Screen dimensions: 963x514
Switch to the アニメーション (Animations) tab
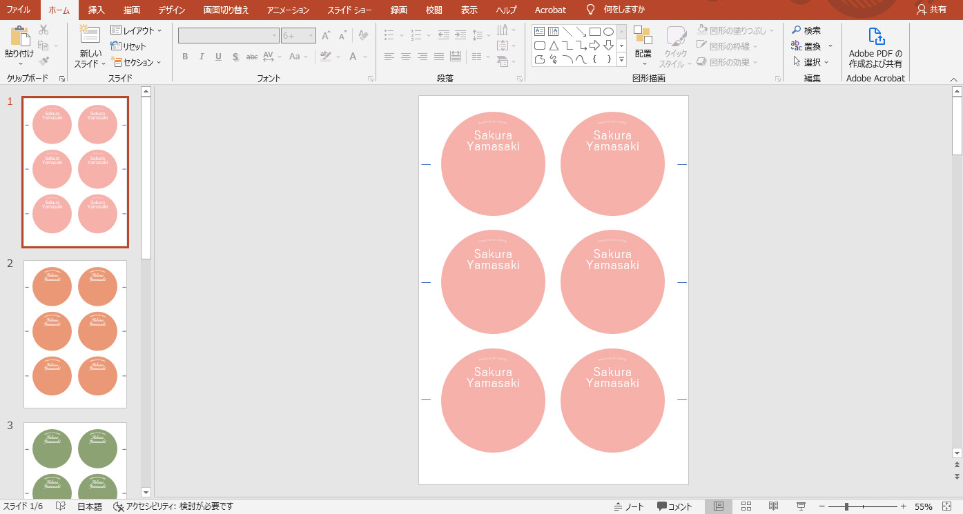click(288, 10)
